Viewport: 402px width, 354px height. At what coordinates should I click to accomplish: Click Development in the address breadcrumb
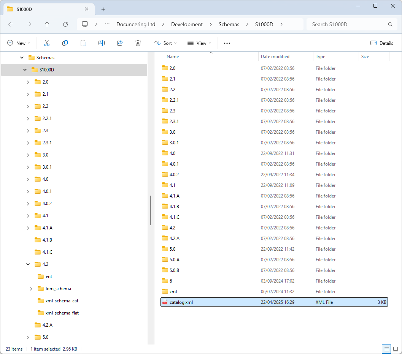click(187, 24)
